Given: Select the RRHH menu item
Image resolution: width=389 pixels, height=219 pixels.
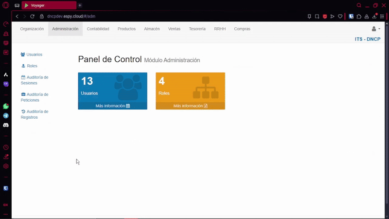Looking at the screenshot, I should pyautogui.click(x=219, y=29).
